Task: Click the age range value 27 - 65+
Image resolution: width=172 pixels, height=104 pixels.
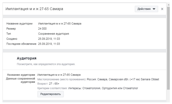Action: pyautogui.click(x=54, y=84)
